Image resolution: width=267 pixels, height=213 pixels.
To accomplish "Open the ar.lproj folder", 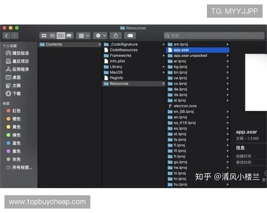I will (198, 61).
